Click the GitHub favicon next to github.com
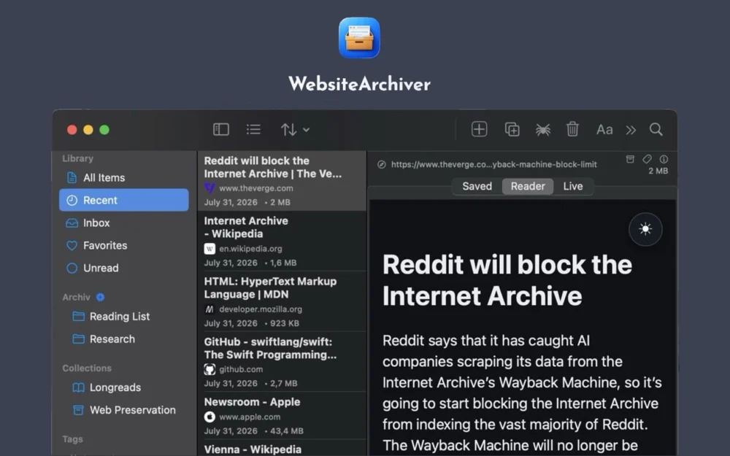This screenshot has height=456, width=730. (x=210, y=369)
